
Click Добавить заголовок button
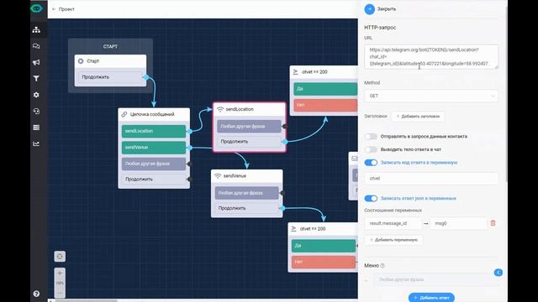click(419, 117)
